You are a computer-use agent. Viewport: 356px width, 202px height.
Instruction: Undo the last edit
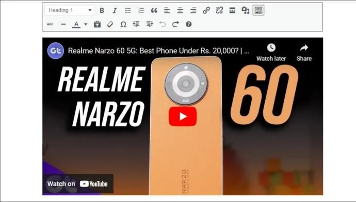(163, 24)
